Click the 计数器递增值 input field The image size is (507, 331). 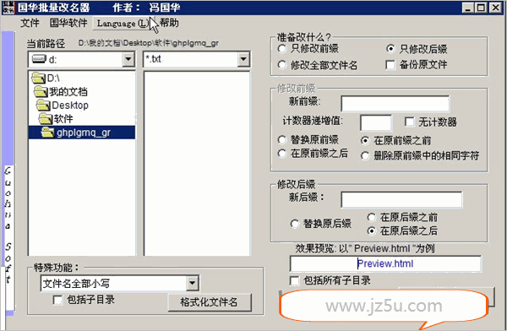376,122
